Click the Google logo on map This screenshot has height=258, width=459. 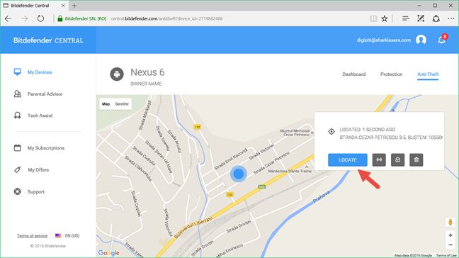tap(108, 253)
